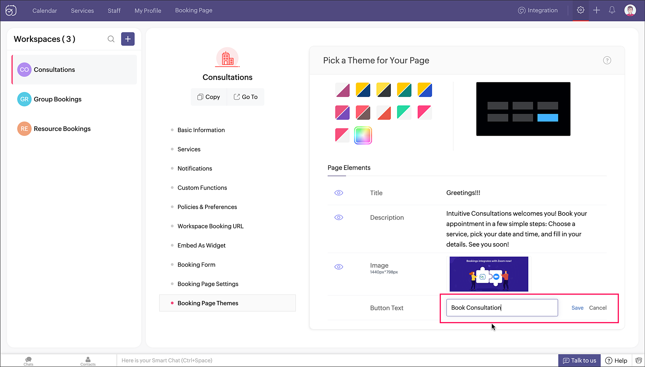Click the plus icon in top bar
This screenshot has height=367, width=645.
coord(596,10)
